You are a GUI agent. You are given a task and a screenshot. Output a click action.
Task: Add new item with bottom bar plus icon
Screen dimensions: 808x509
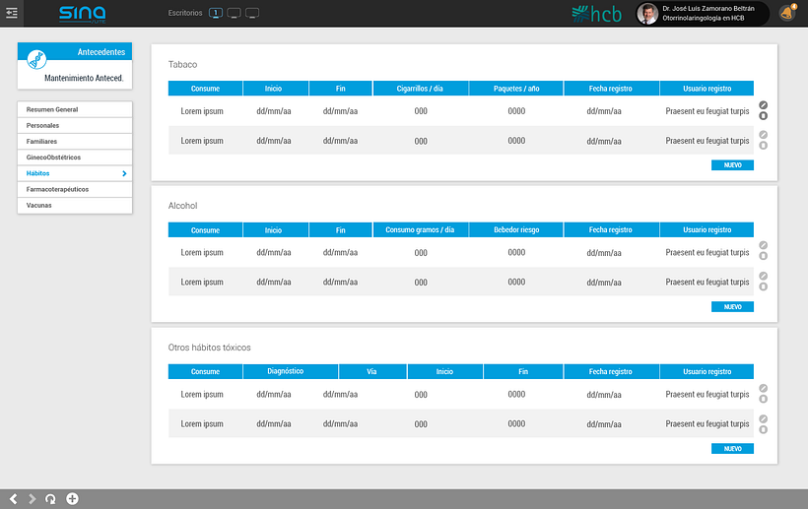pyautogui.click(x=73, y=499)
